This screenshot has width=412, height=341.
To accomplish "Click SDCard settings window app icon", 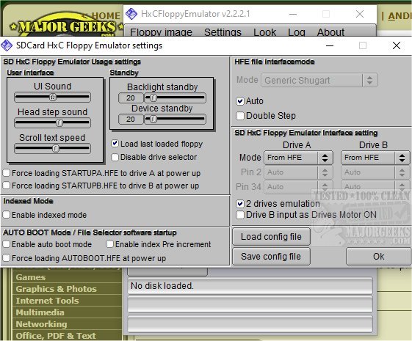I will (x=7, y=45).
